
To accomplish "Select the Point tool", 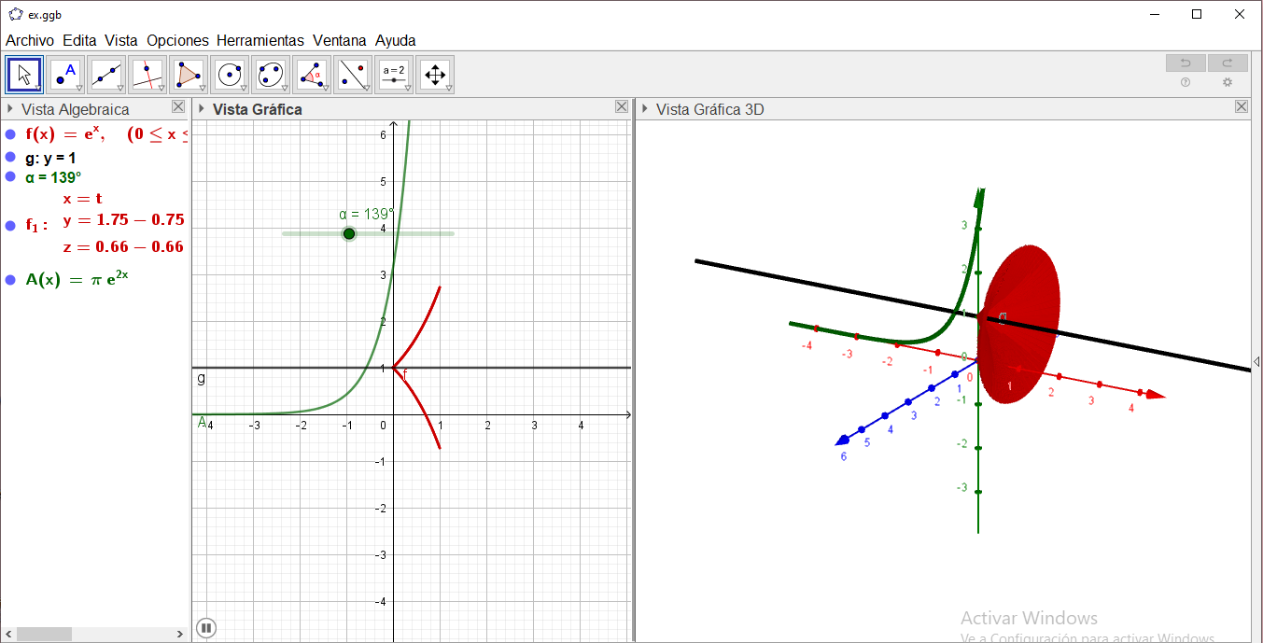I will [65, 74].
